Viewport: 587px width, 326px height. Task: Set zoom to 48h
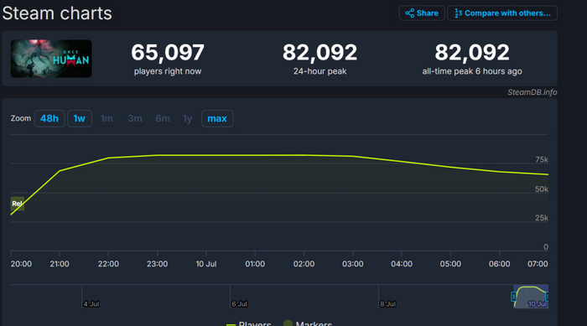[x=49, y=119]
